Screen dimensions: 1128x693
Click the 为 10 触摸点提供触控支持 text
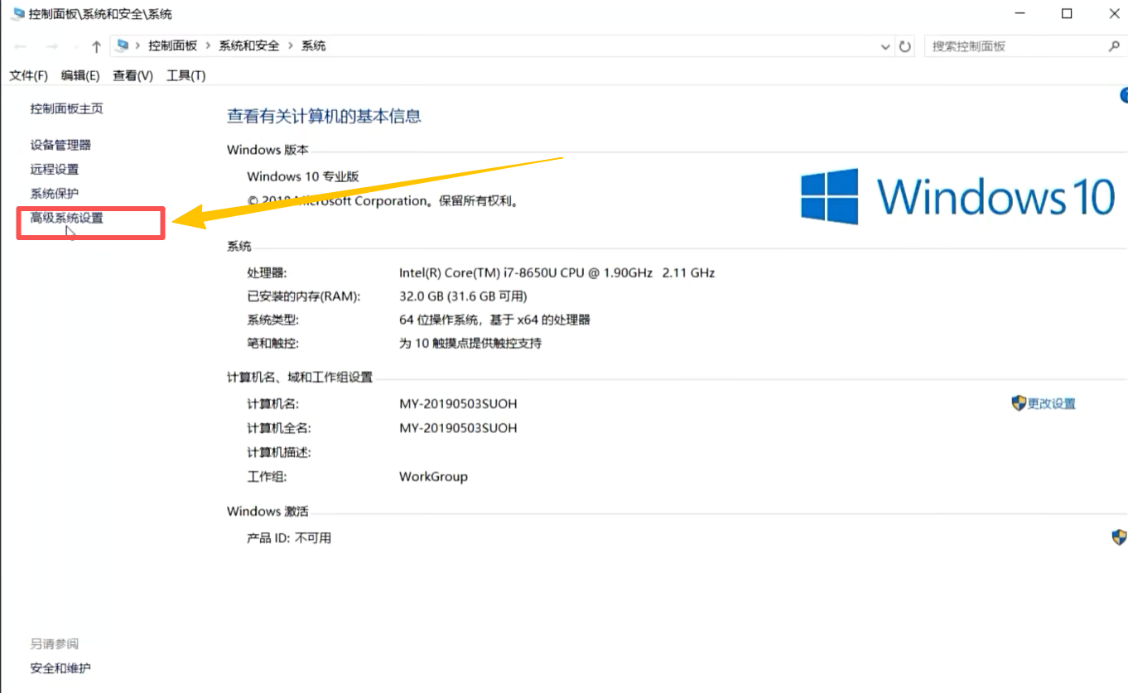pyautogui.click(x=470, y=343)
